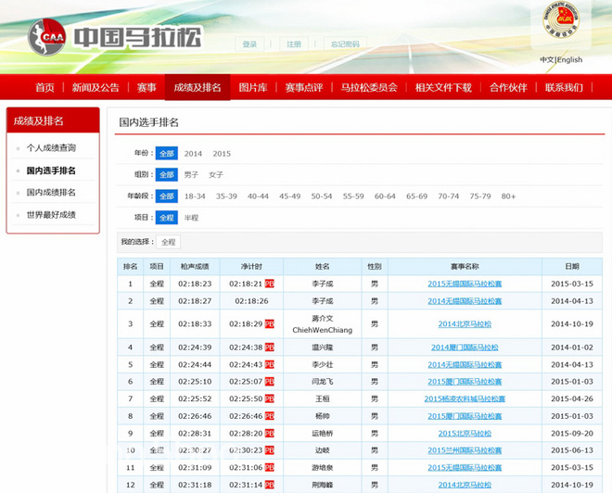Open 个人成绩查询 in the sidebar
The width and height of the screenshot is (612, 493).
[51, 148]
